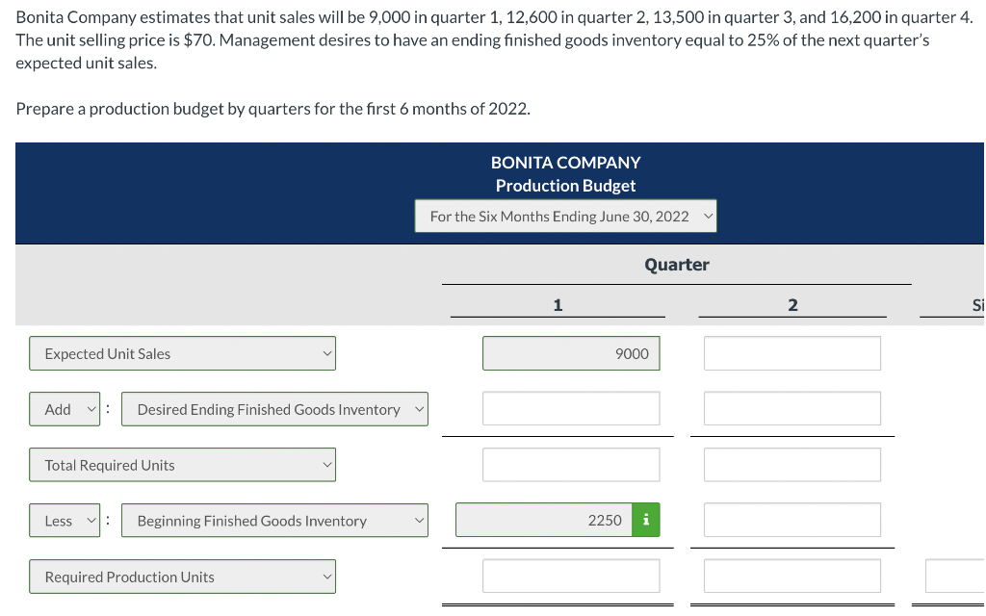Click the Quarter 2 Expected Unit Sales field
The height and width of the screenshot is (616, 986).
(791, 353)
